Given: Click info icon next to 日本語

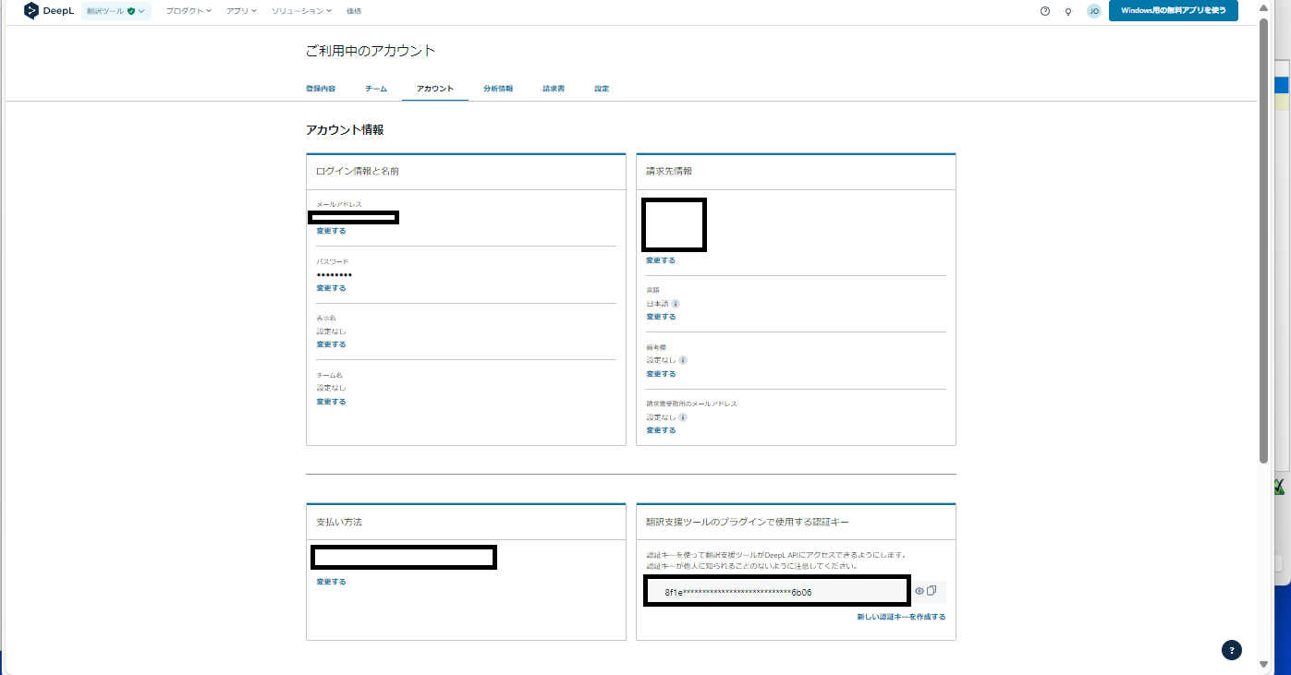Looking at the screenshot, I should click(676, 304).
